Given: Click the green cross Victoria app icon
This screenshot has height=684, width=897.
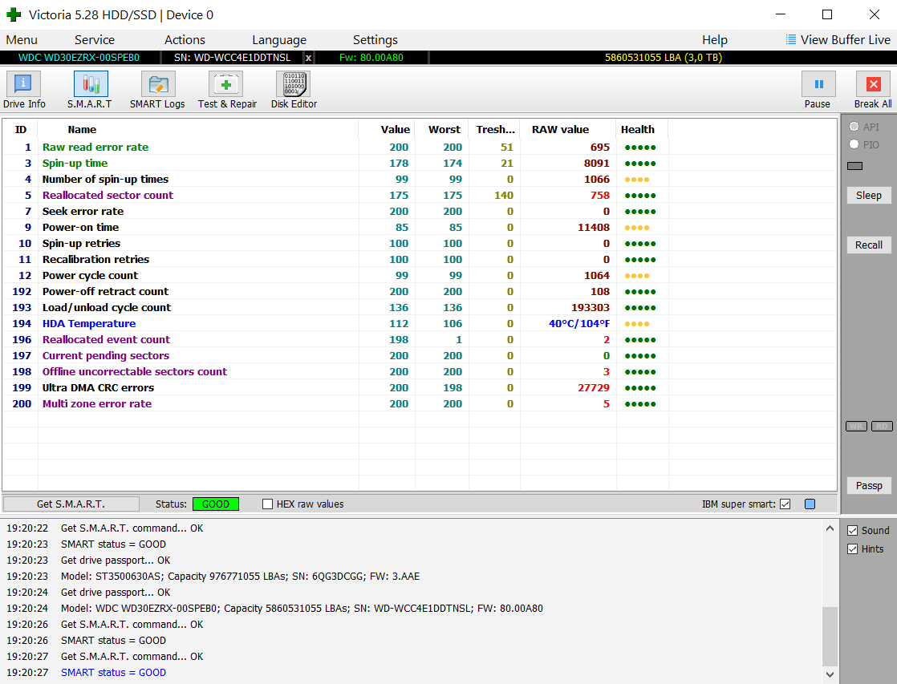Looking at the screenshot, I should coord(14,14).
